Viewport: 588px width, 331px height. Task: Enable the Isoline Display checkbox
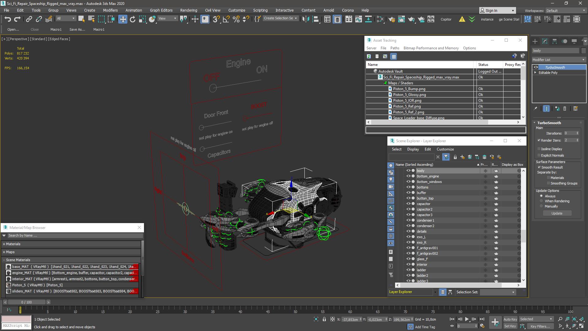pos(539,149)
